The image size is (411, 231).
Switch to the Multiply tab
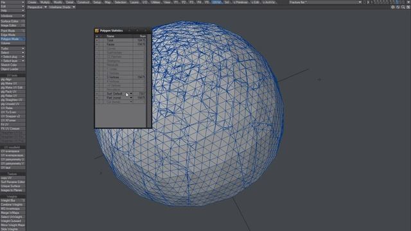45,2
